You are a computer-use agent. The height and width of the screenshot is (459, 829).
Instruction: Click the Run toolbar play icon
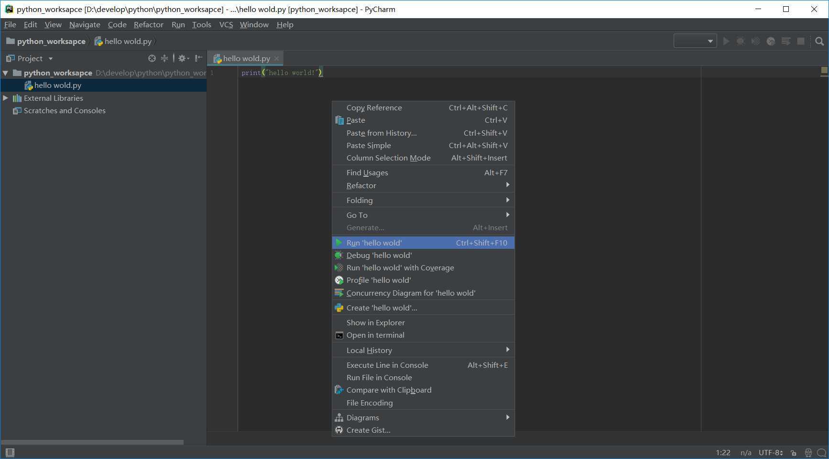pyautogui.click(x=726, y=41)
